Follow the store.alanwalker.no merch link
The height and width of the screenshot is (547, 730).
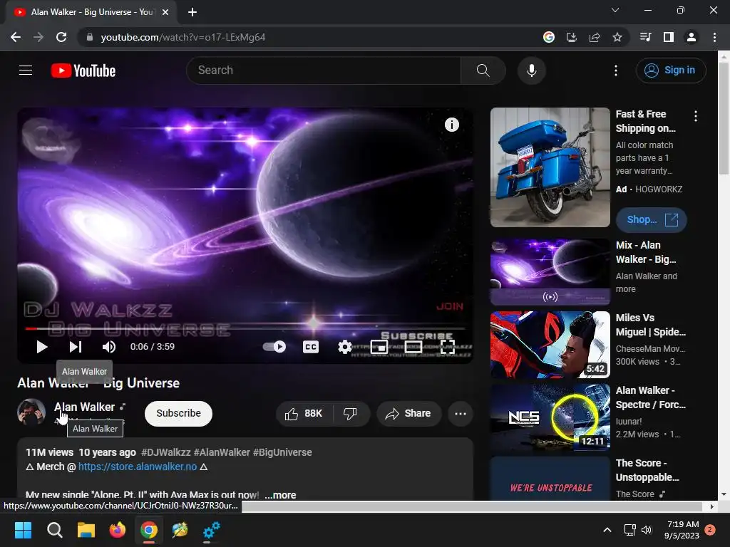pyautogui.click(x=138, y=467)
